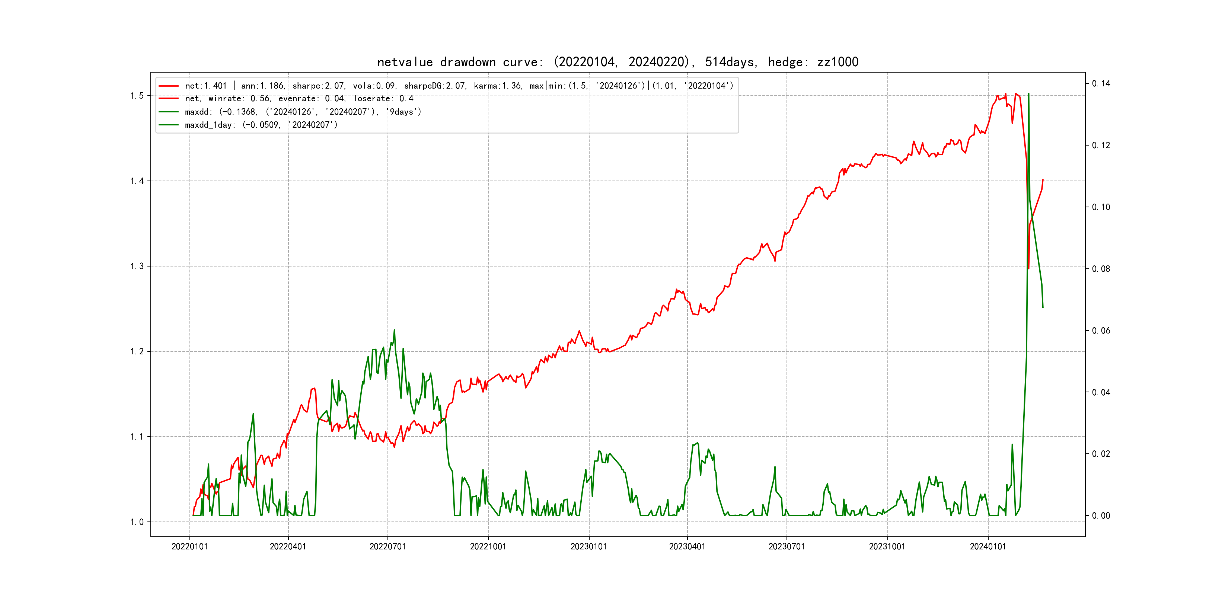Image resolution: width=1206 pixels, height=603 pixels.
Task: Click the 20230101 x-axis date label
Action: pos(588,546)
